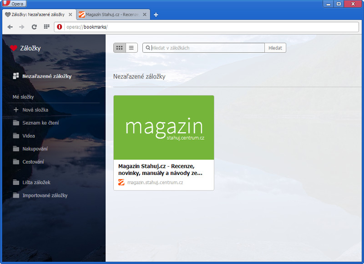Reload the page with refresh icon
The width and height of the screenshot is (364, 264).
click(35, 27)
